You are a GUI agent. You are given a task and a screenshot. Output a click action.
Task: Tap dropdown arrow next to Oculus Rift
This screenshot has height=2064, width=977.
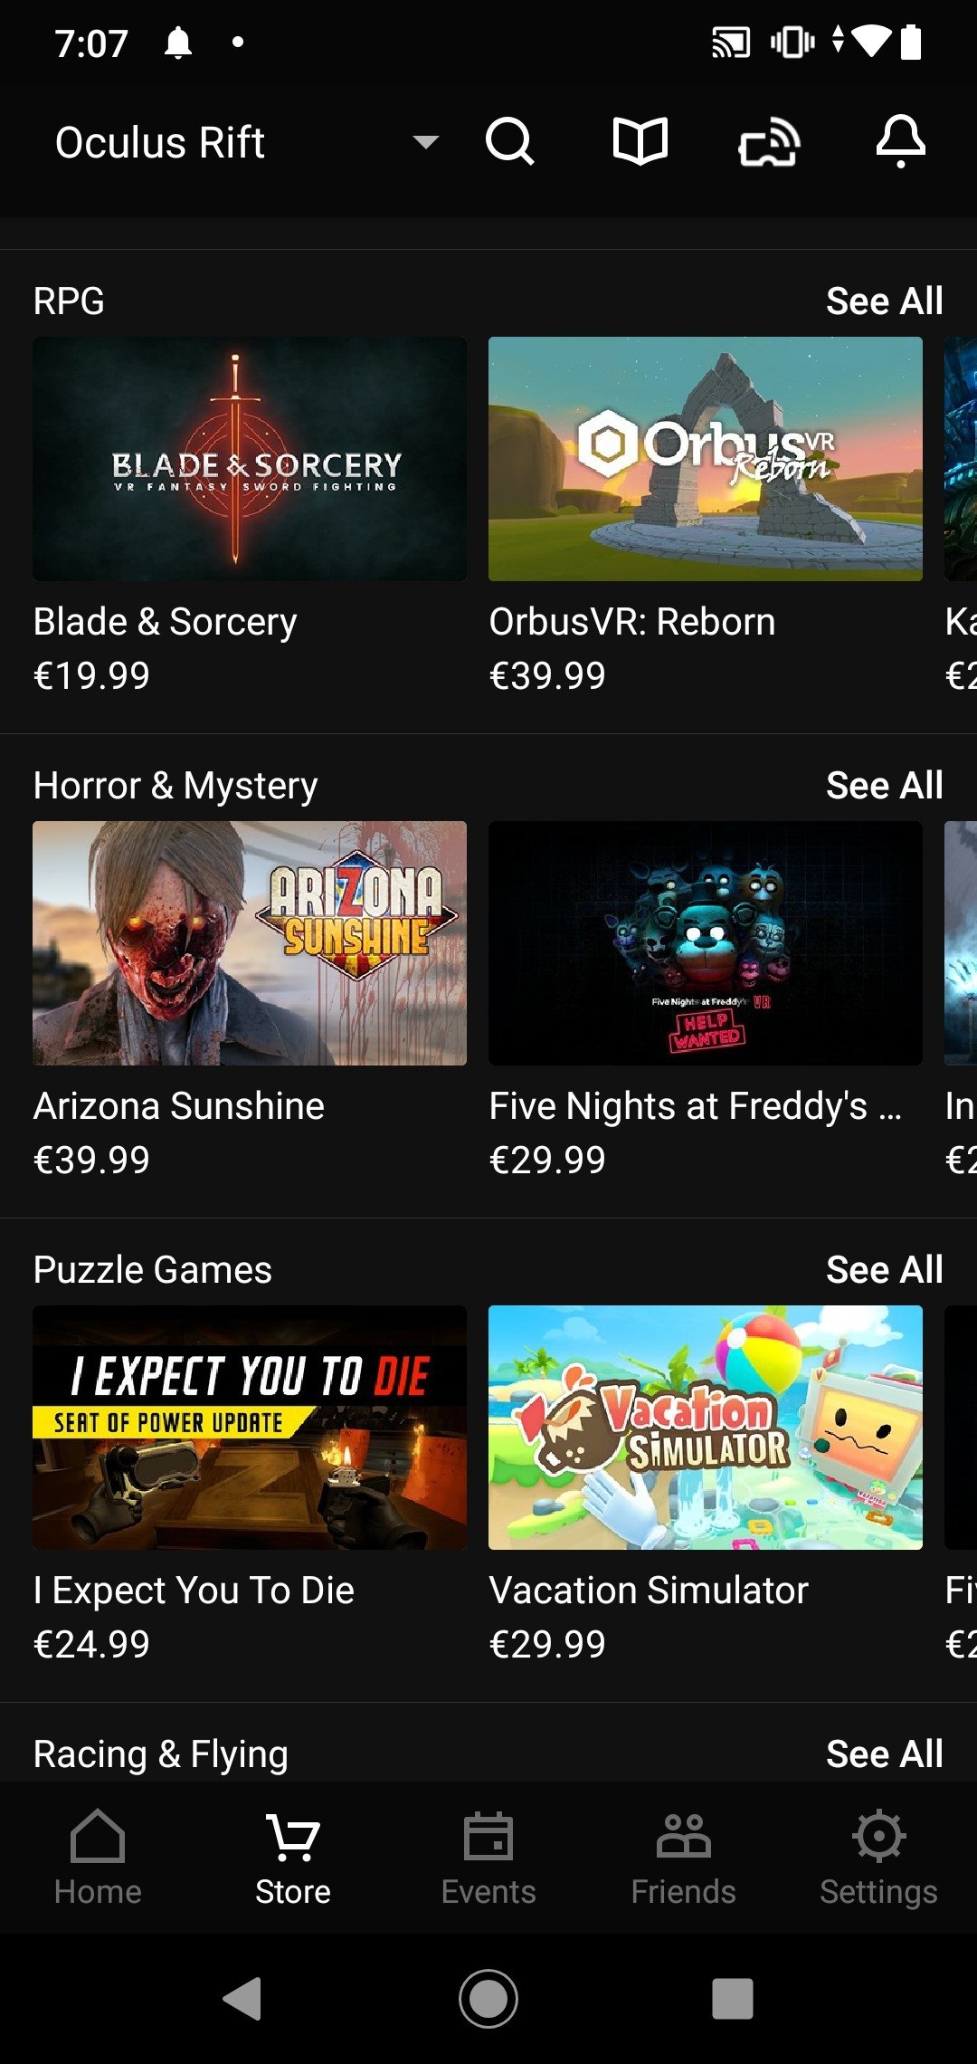click(x=426, y=142)
